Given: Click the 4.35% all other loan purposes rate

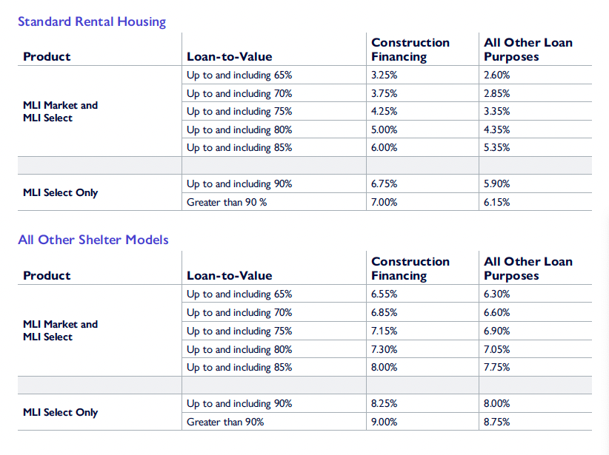Looking at the screenshot, I should point(496,130).
